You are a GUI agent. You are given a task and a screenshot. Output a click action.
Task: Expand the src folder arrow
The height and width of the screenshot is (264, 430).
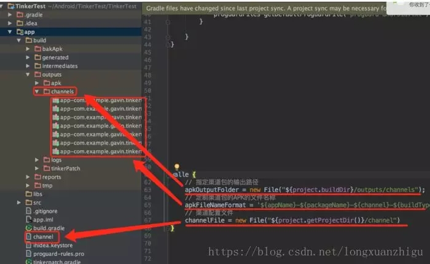20,202
